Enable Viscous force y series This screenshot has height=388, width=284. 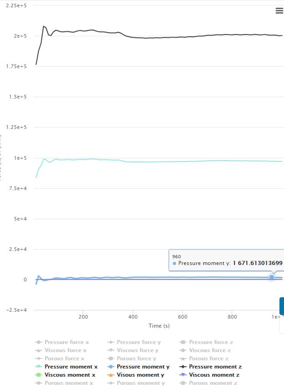pos(137,350)
